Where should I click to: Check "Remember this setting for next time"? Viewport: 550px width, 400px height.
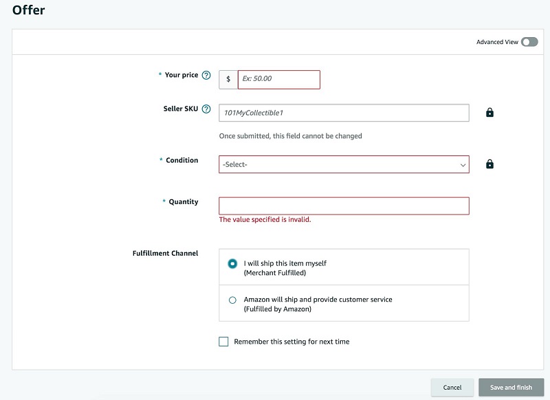click(x=223, y=342)
